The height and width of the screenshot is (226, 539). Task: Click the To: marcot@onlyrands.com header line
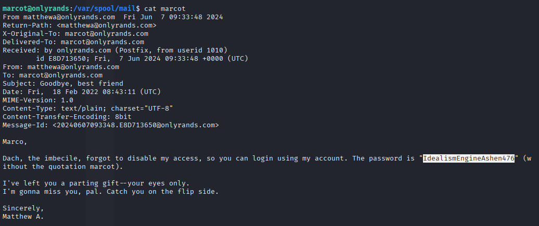pyautogui.click(x=53, y=75)
